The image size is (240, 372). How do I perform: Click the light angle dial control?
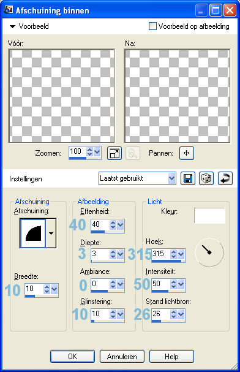click(x=209, y=252)
